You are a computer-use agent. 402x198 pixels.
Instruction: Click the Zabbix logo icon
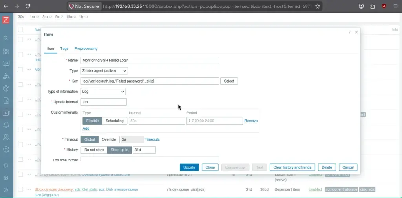click(x=6, y=20)
